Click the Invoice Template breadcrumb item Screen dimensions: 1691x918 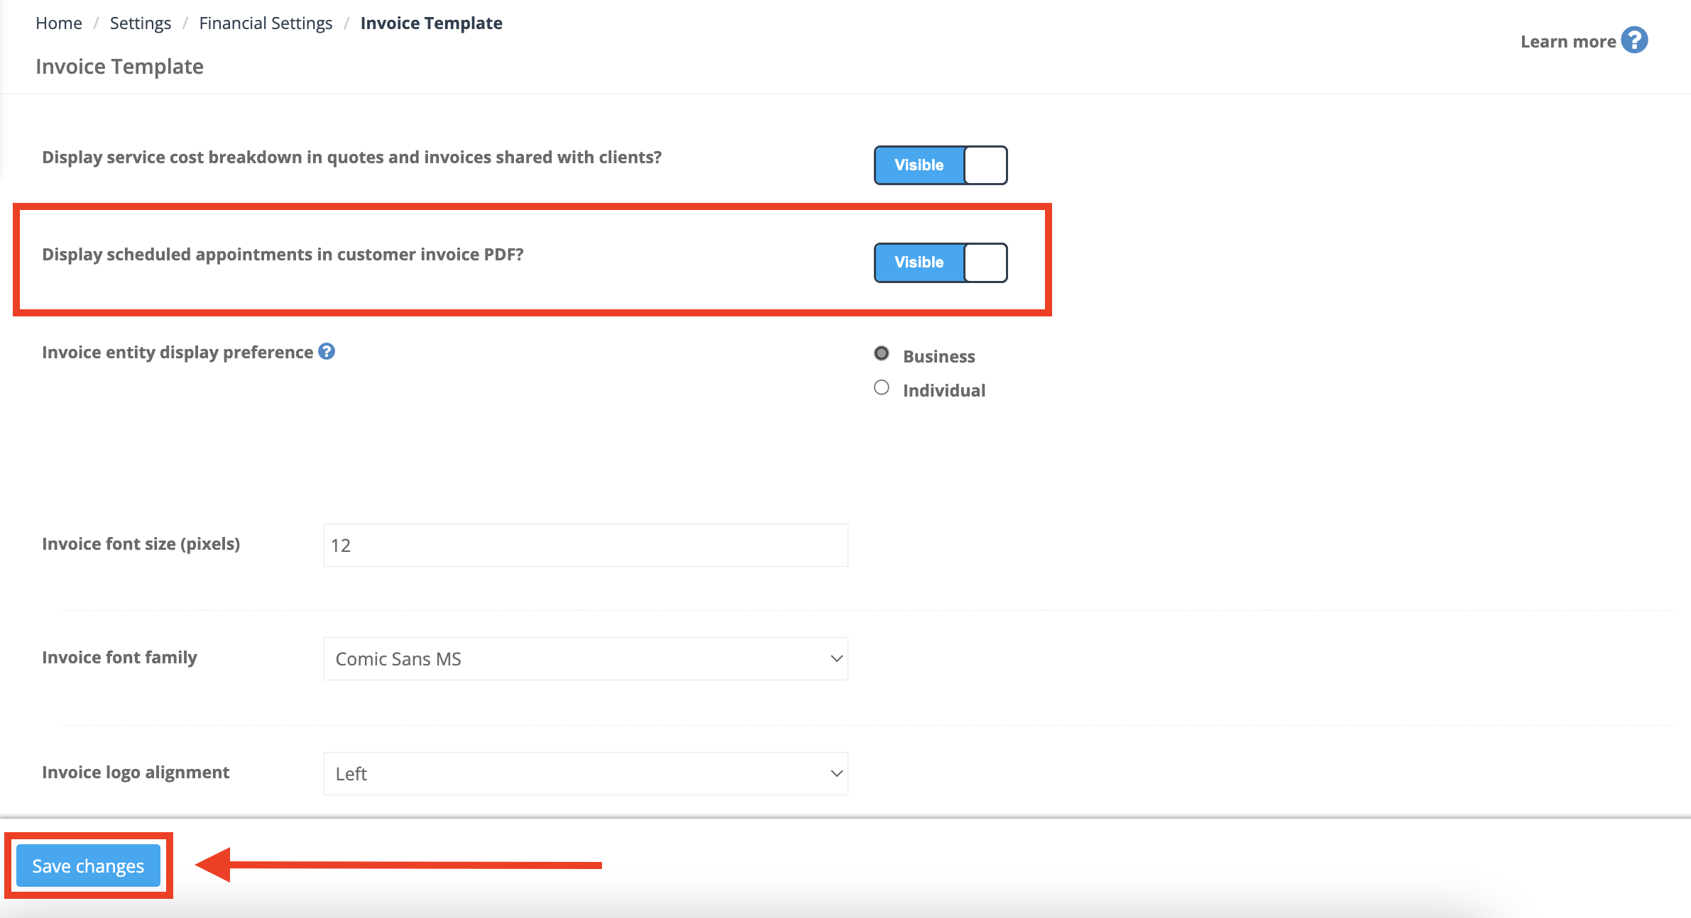tap(432, 23)
